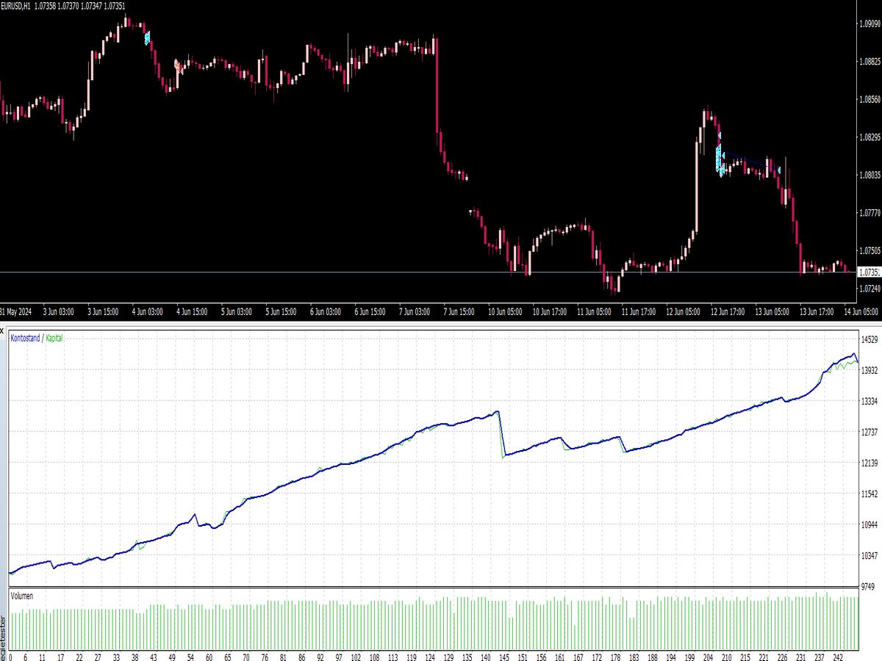
Task: Click the red sell marker near 4 Jun 15:00
Action: (x=177, y=66)
